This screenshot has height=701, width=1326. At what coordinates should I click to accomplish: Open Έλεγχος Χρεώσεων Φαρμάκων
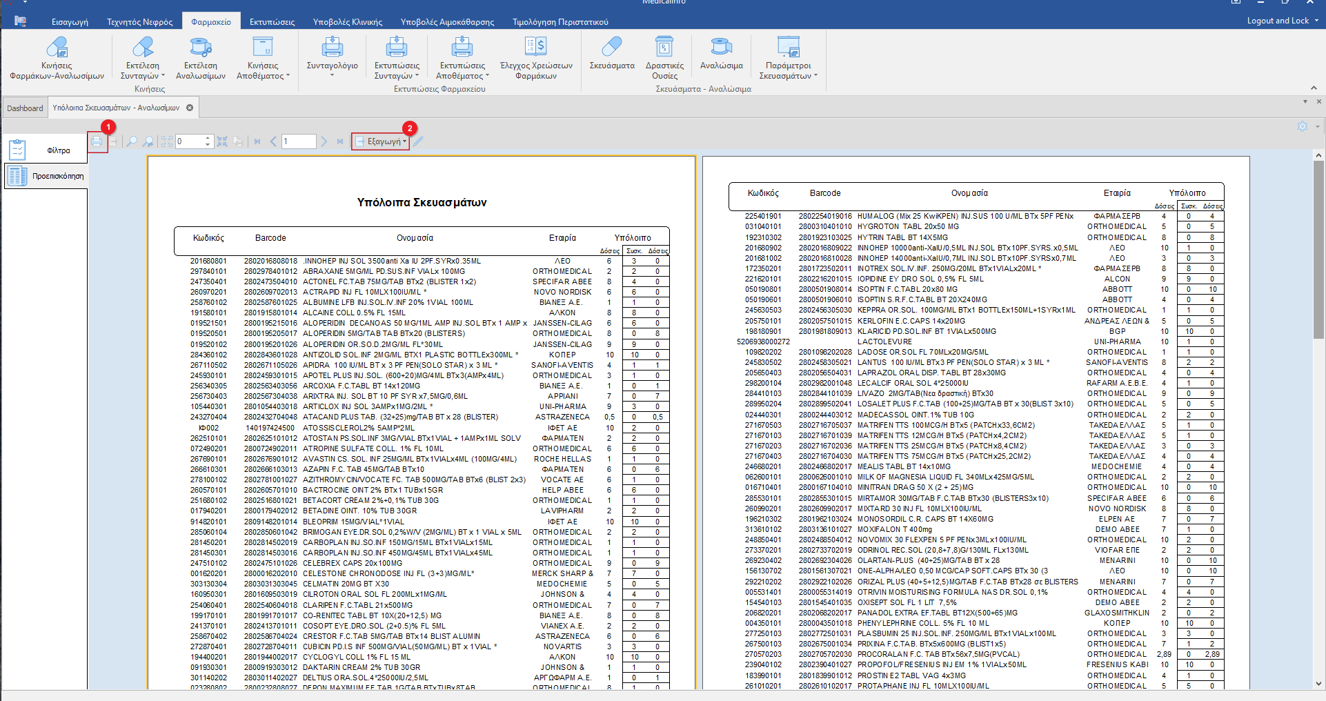coord(535,59)
